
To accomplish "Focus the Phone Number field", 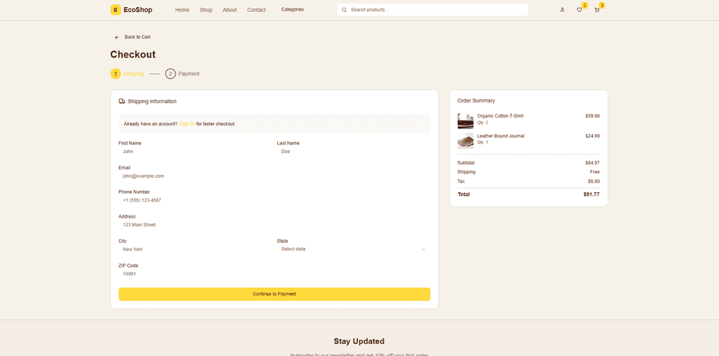I will (275, 201).
